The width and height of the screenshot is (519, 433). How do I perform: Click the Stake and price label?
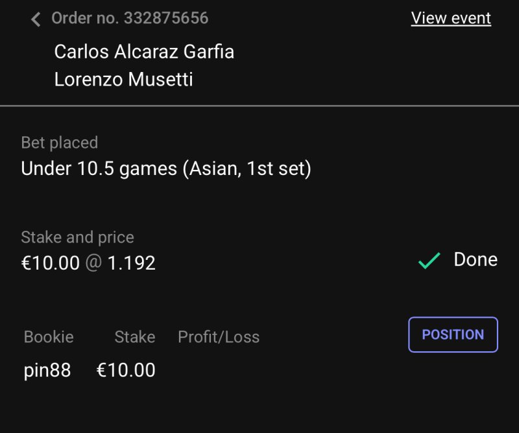(77, 237)
